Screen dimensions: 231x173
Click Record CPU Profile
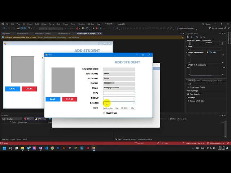click(x=195, y=101)
